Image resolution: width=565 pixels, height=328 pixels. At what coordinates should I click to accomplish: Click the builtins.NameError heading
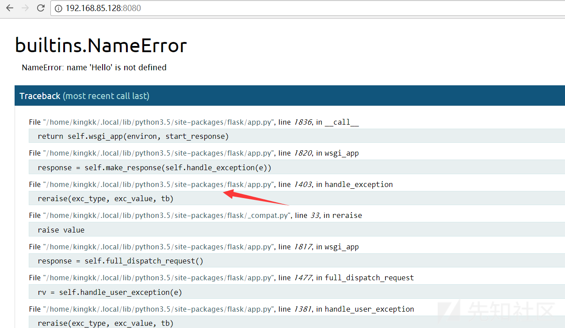101,45
